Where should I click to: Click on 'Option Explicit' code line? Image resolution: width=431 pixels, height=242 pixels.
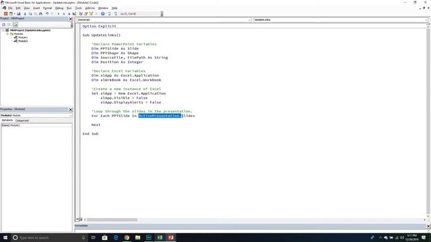99,26
